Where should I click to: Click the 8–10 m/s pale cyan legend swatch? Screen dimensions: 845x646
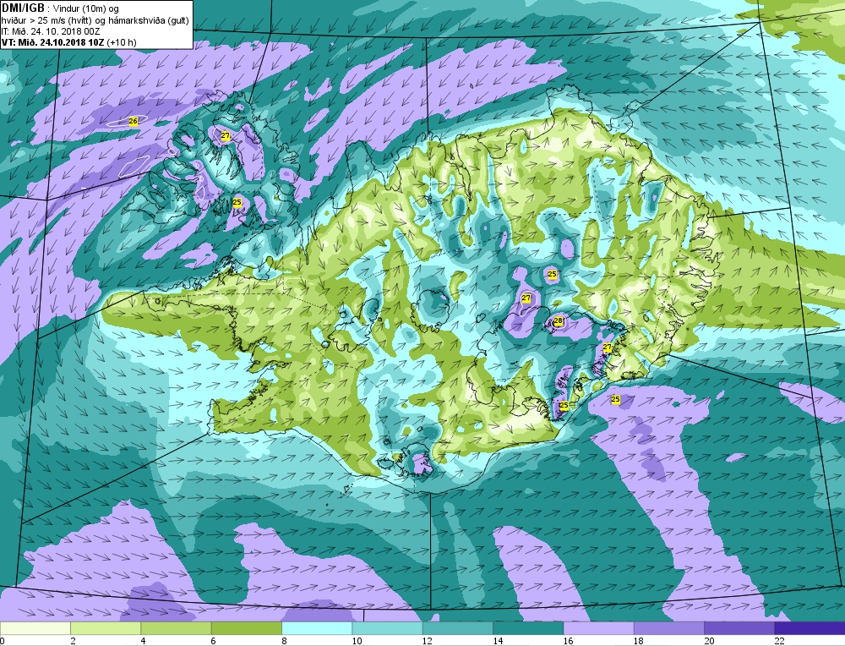[x=317, y=629]
